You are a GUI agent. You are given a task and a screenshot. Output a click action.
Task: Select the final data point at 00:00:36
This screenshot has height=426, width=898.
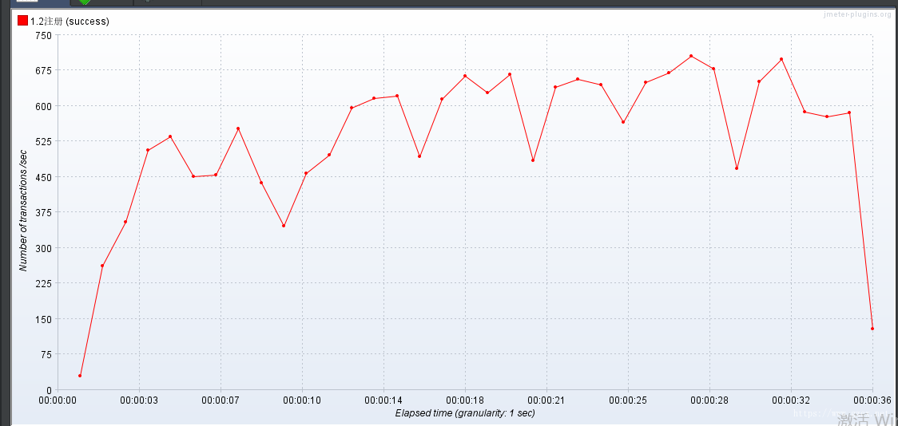(x=872, y=329)
